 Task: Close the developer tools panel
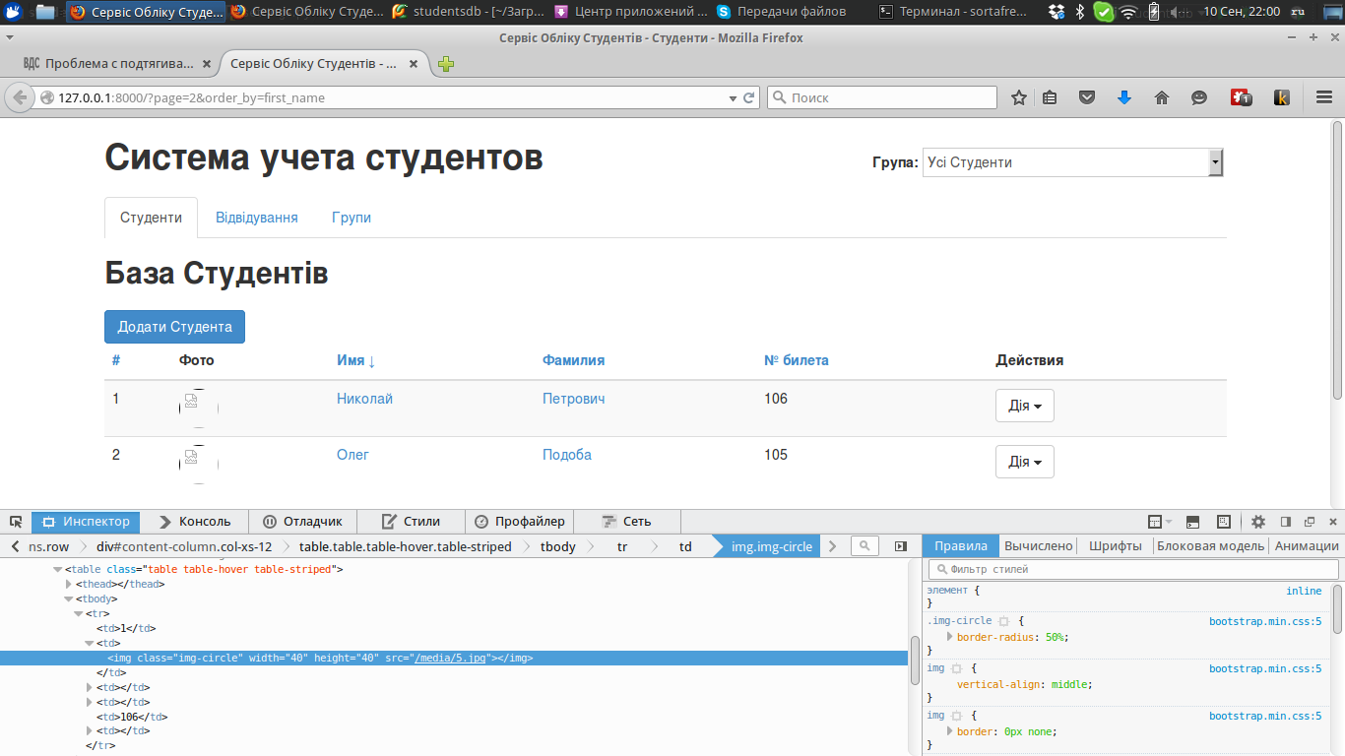(x=1333, y=522)
